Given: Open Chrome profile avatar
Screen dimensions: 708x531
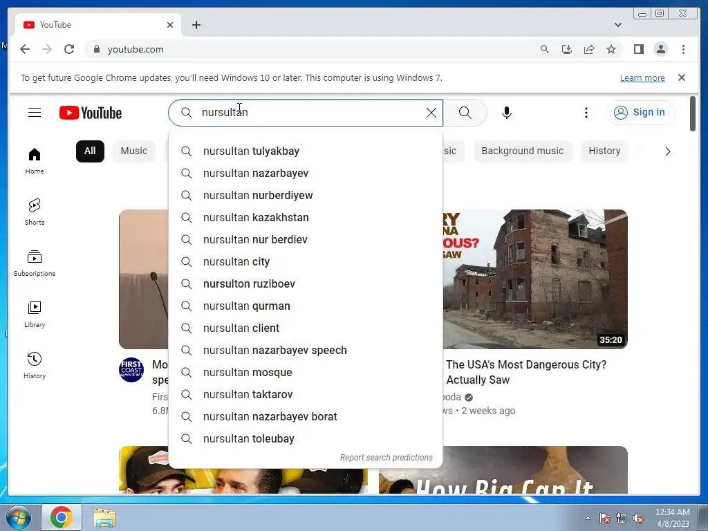Looking at the screenshot, I should tap(660, 49).
